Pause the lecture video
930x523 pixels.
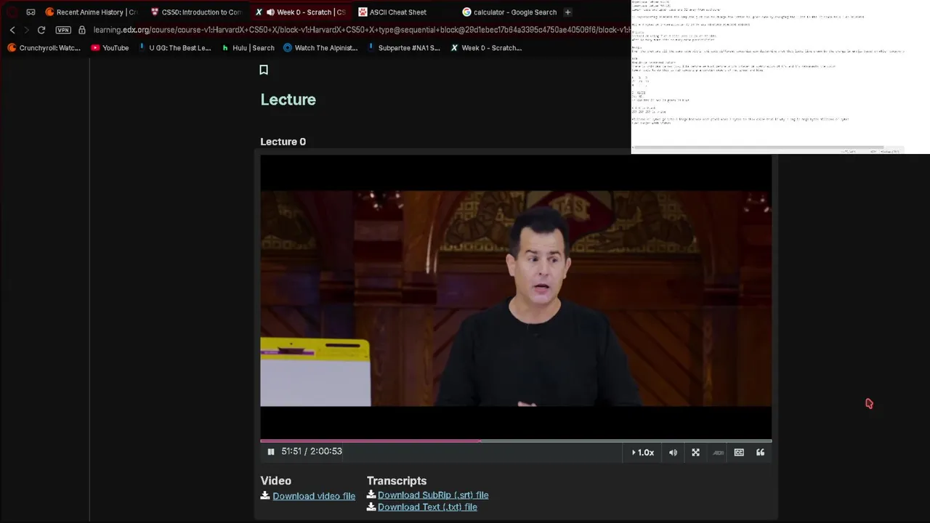coord(271,452)
